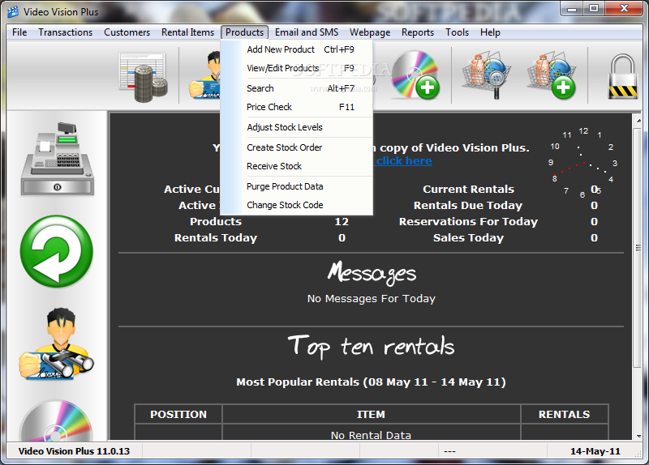Click the 'Sales Today' label
This screenshot has height=465, width=649.
pyautogui.click(x=469, y=238)
